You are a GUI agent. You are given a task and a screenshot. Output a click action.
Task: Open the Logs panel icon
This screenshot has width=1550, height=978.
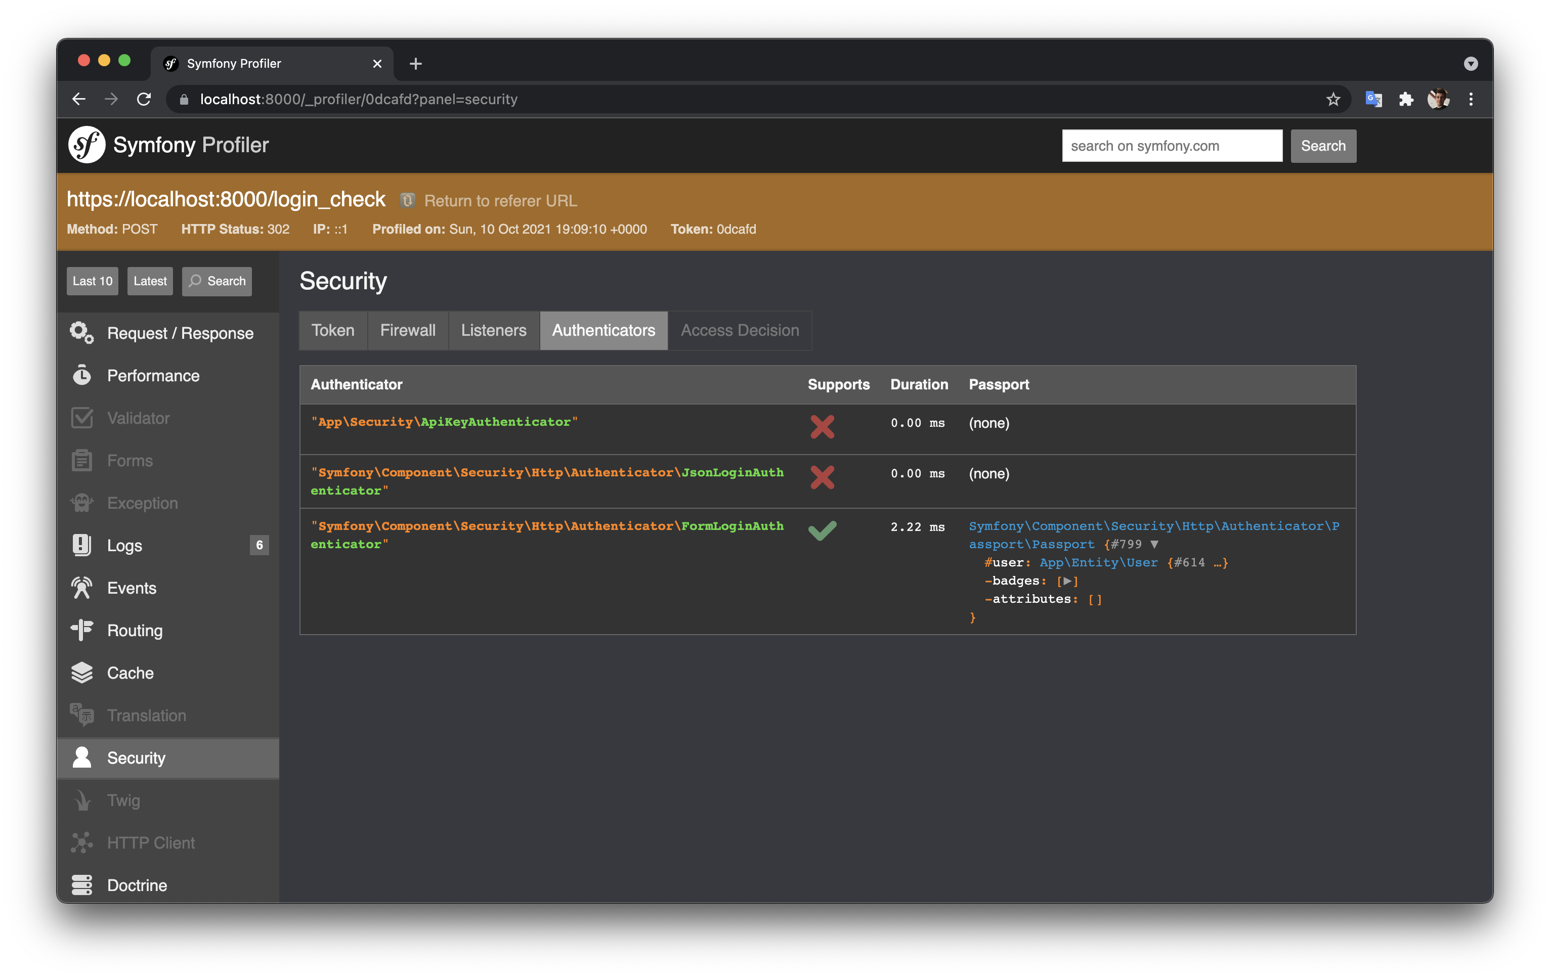[82, 545]
